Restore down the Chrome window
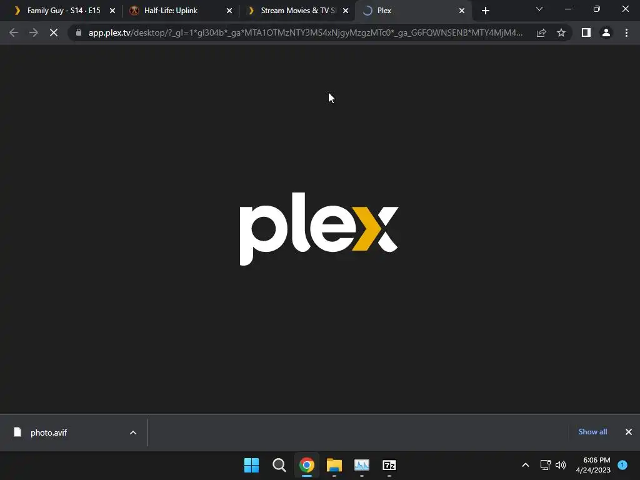 597,9
